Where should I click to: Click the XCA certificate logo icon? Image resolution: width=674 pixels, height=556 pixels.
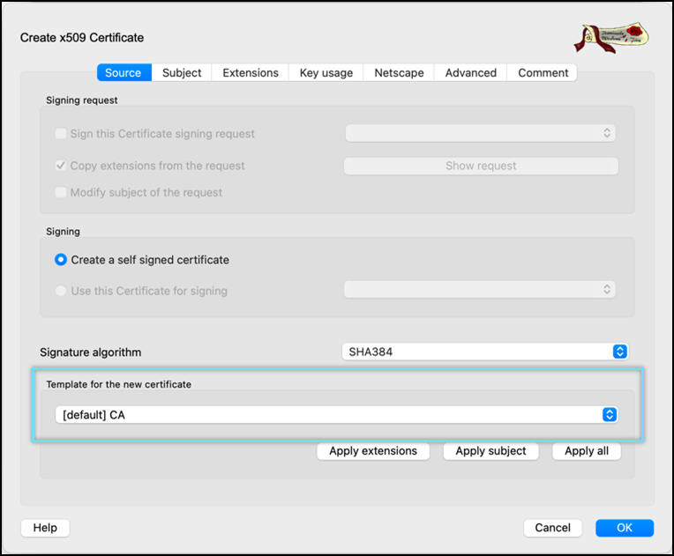(x=609, y=35)
